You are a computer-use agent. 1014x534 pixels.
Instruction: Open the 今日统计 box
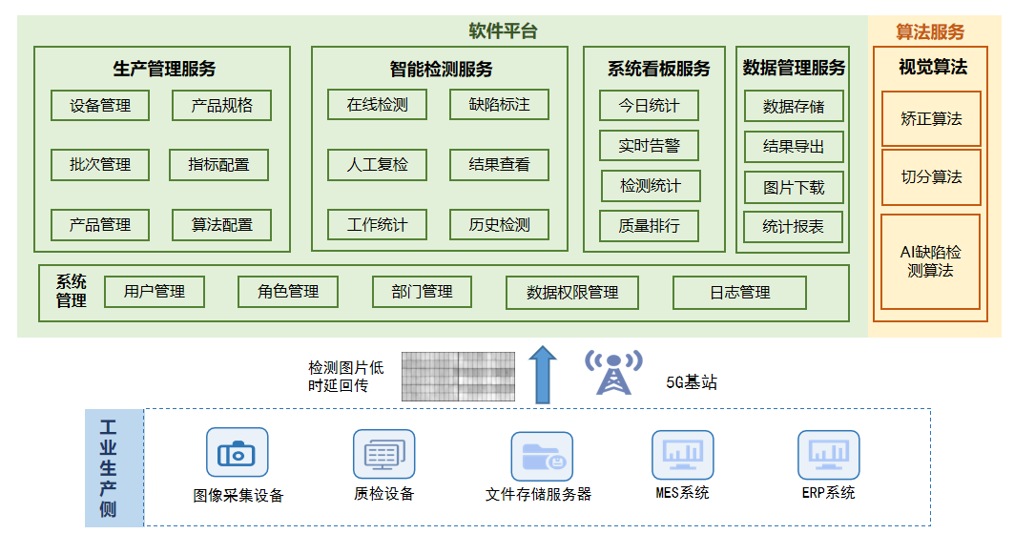650,106
